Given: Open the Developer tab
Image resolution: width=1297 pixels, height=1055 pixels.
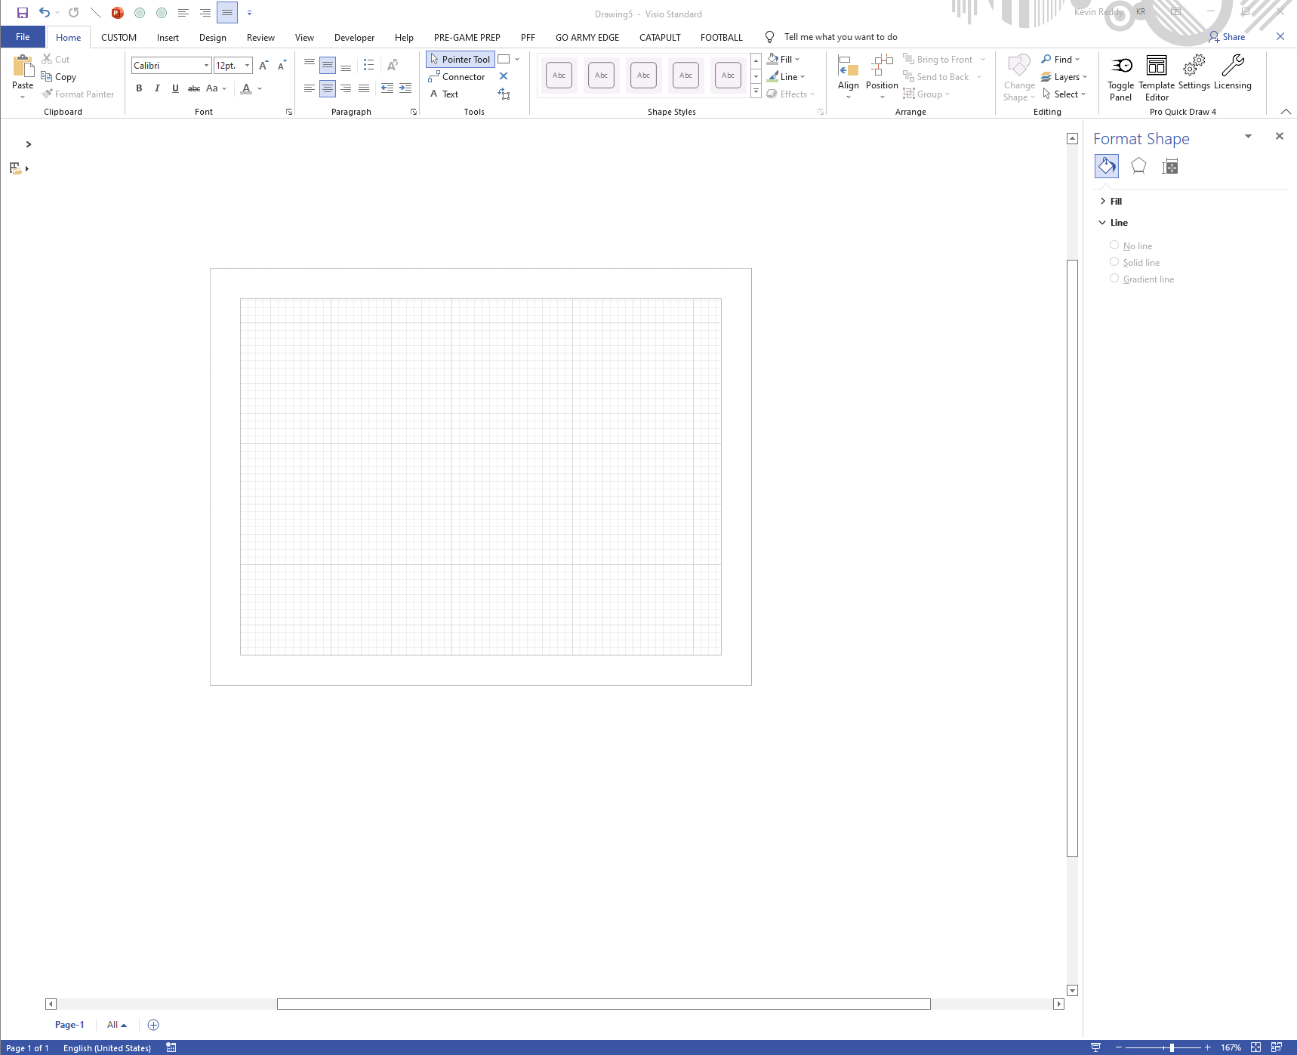Looking at the screenshot, I should 354,38.
